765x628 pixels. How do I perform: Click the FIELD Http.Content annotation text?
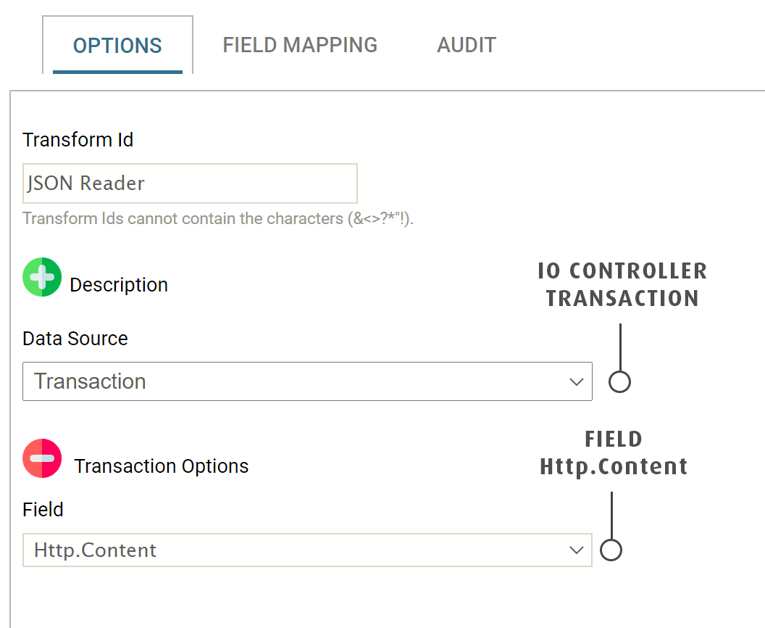click(614, 453)
